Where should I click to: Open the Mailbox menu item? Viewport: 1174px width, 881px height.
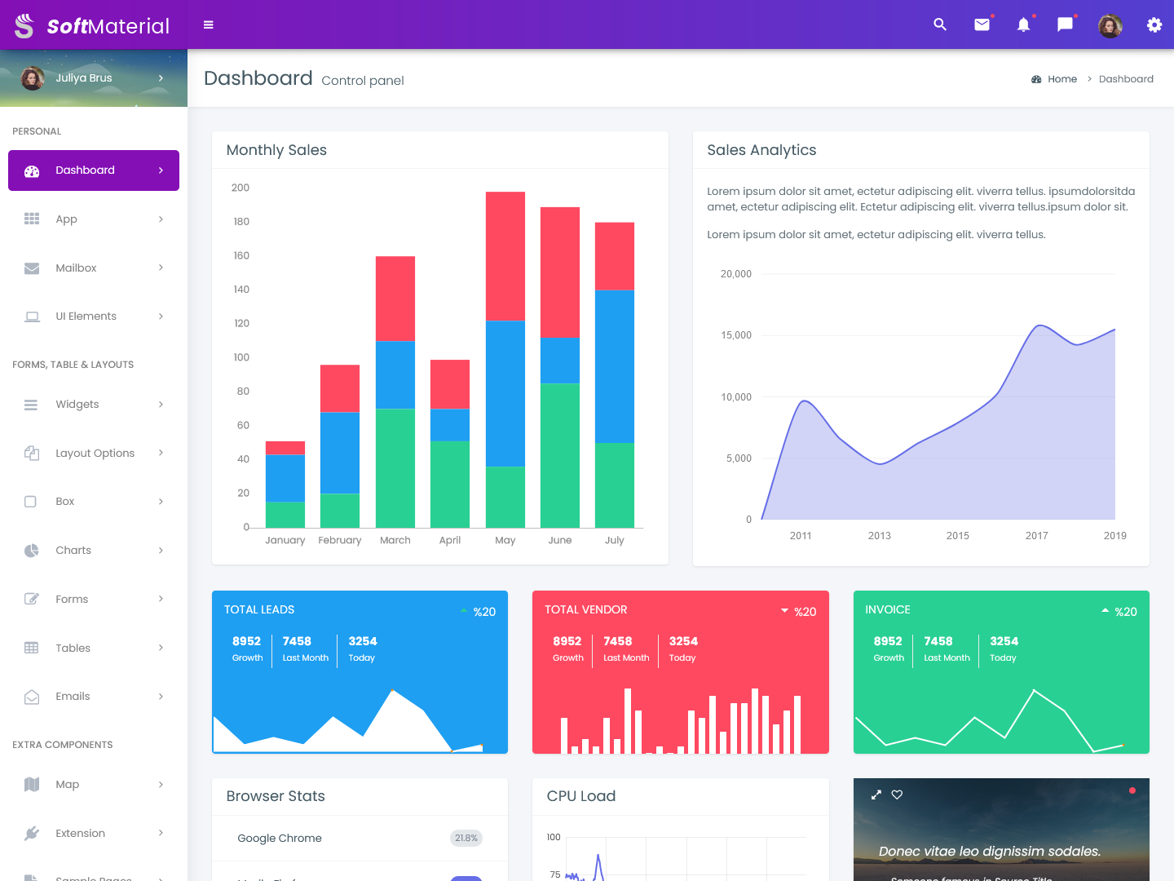click(94, 268)
